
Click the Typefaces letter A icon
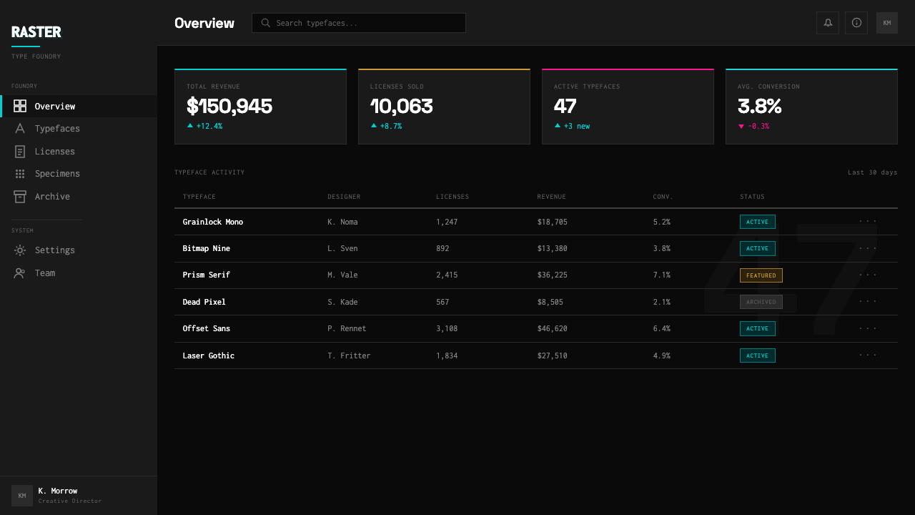[x=20, y=129]
